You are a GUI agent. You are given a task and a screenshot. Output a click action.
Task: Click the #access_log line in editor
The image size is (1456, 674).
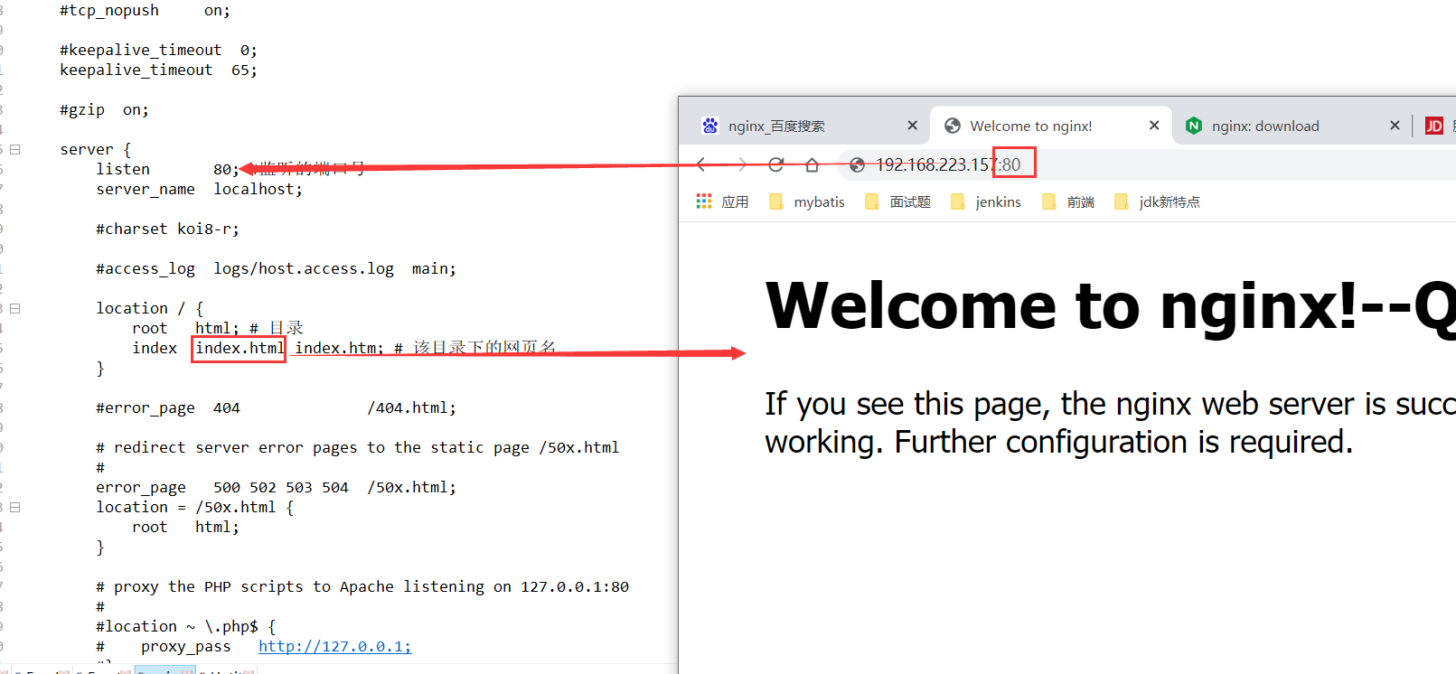coord(276,268)
